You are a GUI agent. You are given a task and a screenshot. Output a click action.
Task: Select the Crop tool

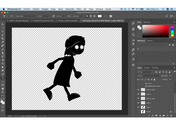3,38
